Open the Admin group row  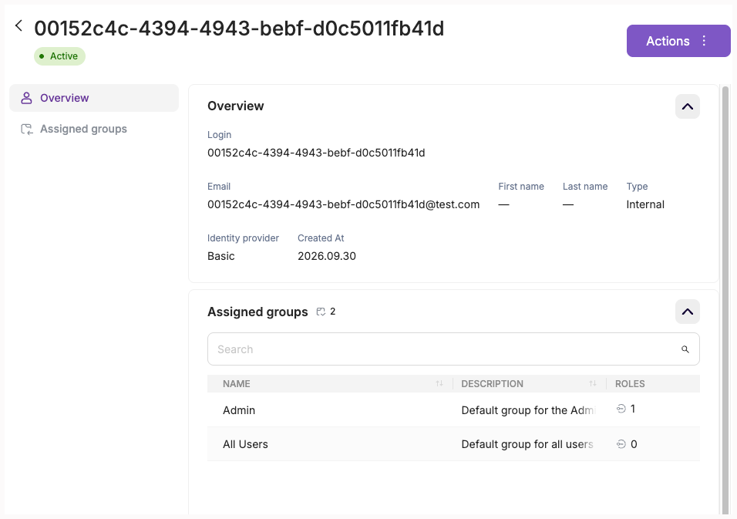coord(453,410)
